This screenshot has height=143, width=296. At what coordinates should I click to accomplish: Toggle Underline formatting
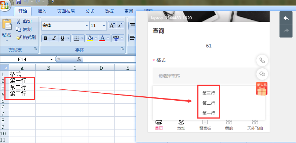(62, 38)
